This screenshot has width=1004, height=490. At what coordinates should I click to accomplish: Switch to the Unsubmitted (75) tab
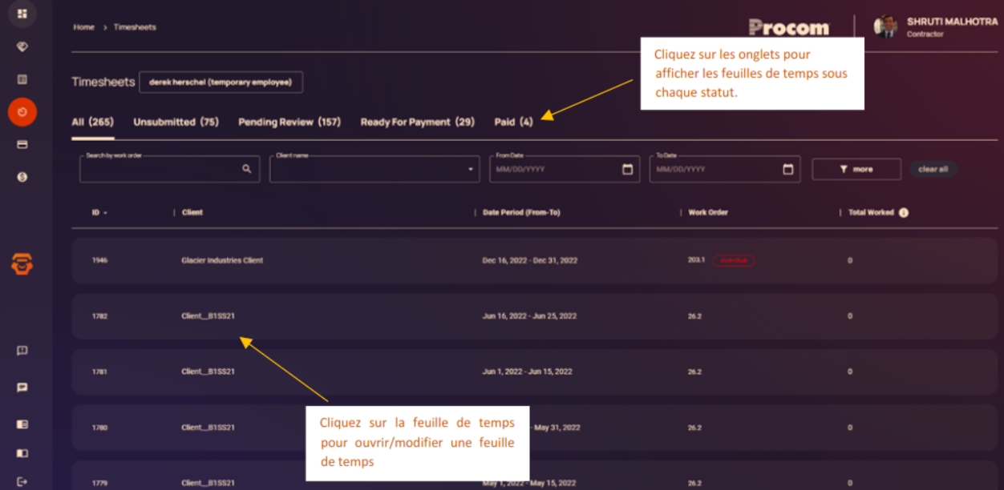coord(176,122)
